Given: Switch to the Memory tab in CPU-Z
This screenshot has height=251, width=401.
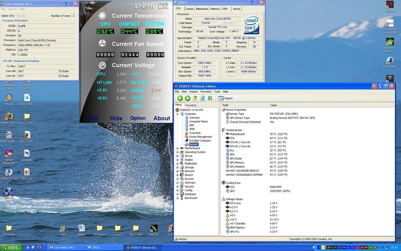Looking at the screenshot, I should 215,9.
